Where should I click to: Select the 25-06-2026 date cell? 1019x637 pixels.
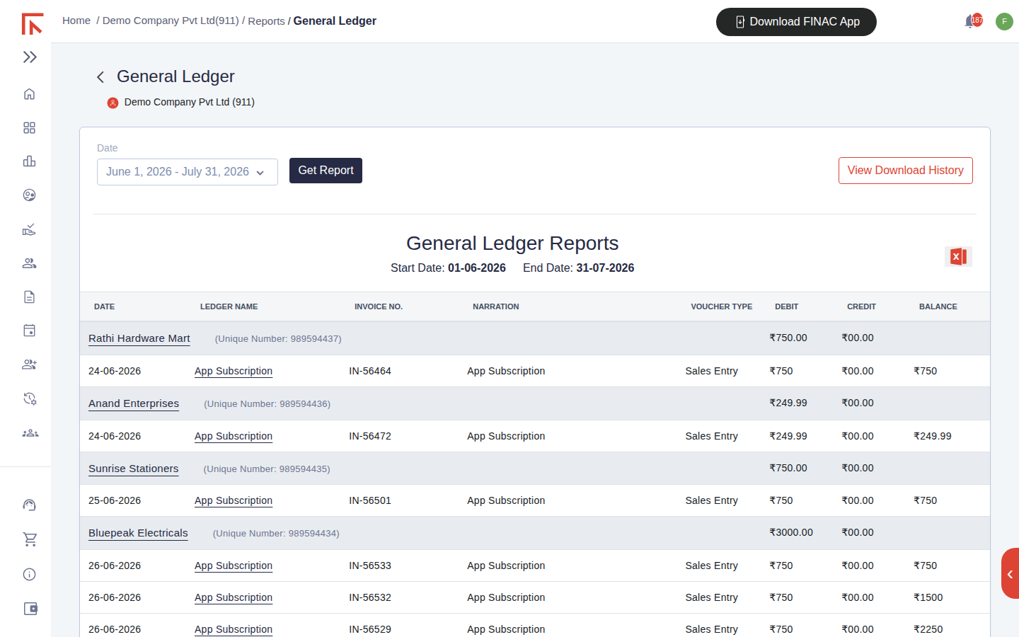(115, 500)
